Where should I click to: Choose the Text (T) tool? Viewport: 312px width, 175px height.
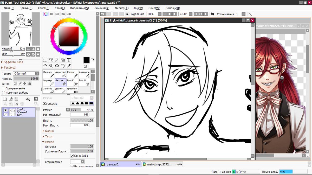[69, 60]
